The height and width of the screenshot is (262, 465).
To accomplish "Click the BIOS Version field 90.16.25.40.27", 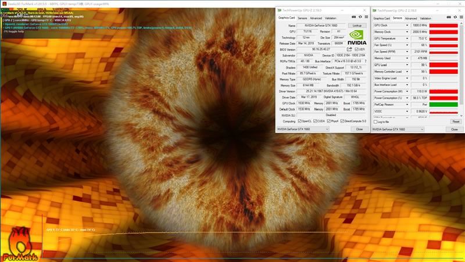I will point(321,49).
